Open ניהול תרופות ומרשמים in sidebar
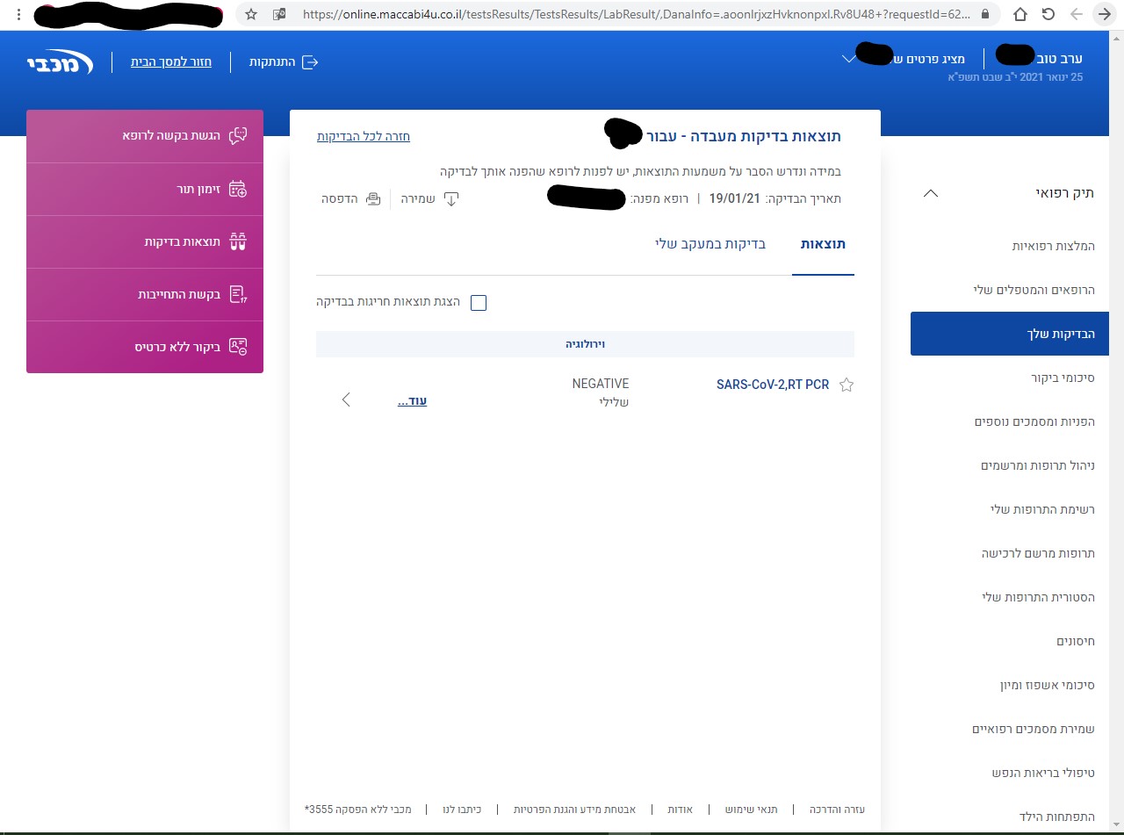The width and height of the screenshot is (1124, 835). 1038,465
